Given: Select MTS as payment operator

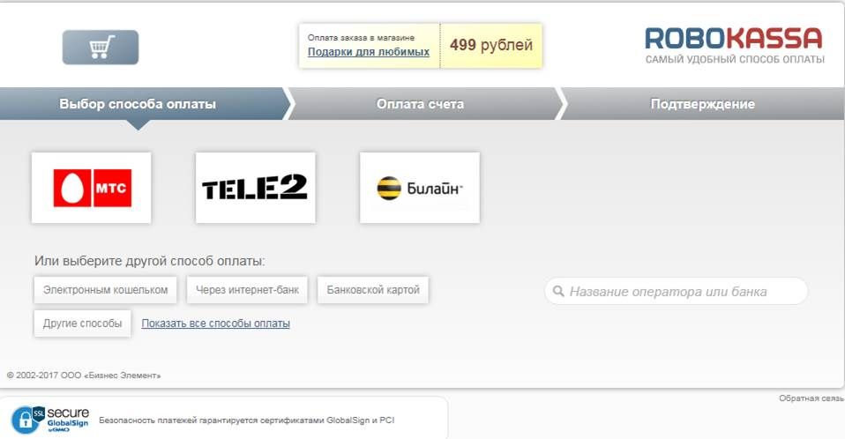Looking at the screenshot, I should click(92, 188).
